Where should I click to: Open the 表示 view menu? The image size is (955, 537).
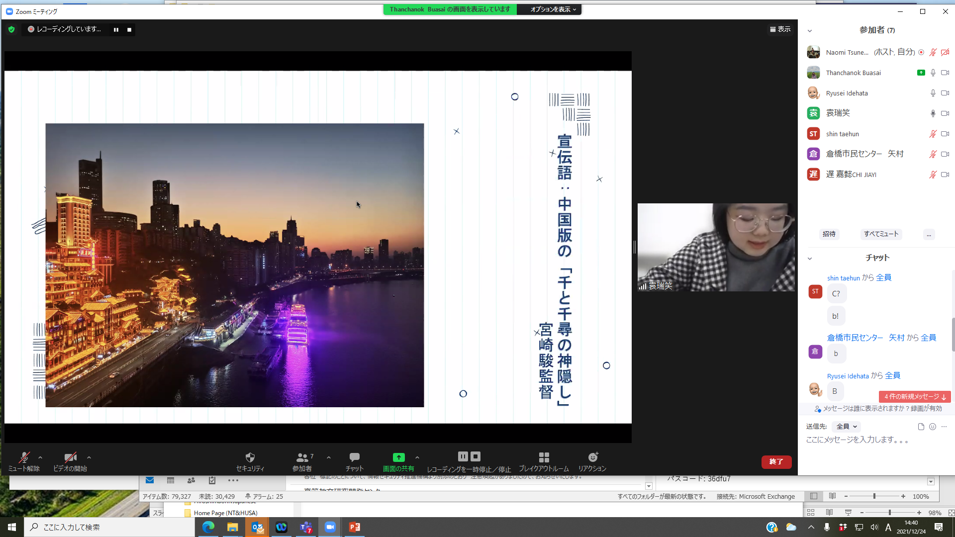tap(780, 29)
